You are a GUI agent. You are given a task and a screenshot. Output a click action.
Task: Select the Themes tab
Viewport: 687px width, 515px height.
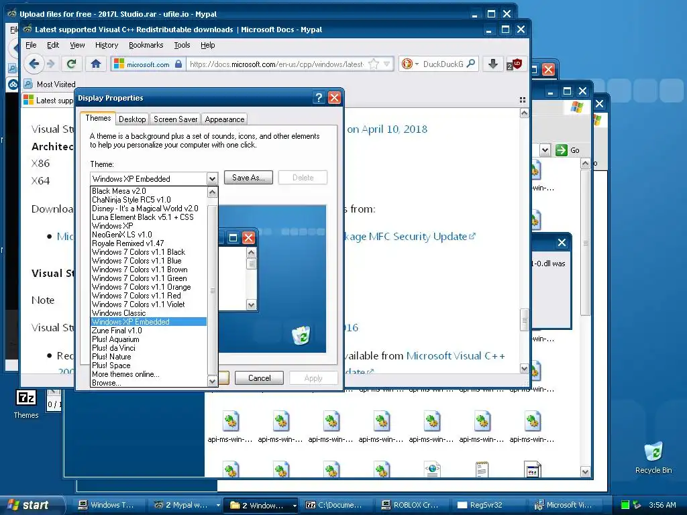[x=98, y=118]
